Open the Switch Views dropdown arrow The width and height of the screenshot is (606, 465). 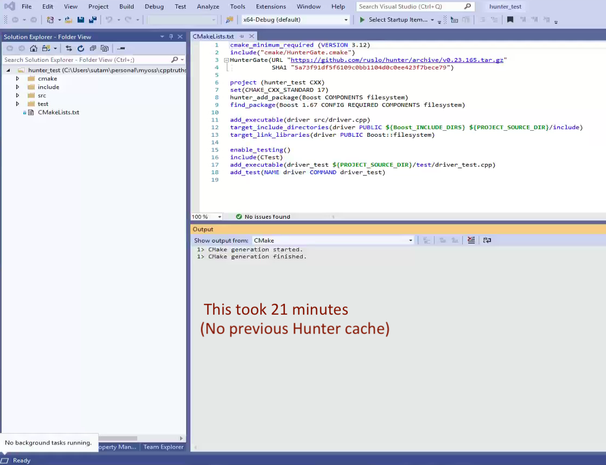(55, 48)
